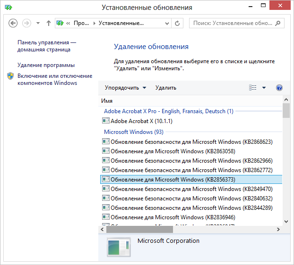Click the vertical scrollbar down arrow
The image size is (294, 265).
pos(286,222)
